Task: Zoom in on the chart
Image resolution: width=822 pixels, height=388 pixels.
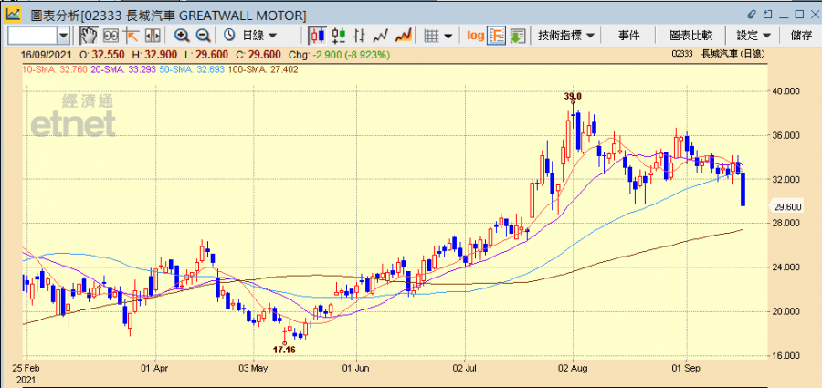Action: (182, 35)
